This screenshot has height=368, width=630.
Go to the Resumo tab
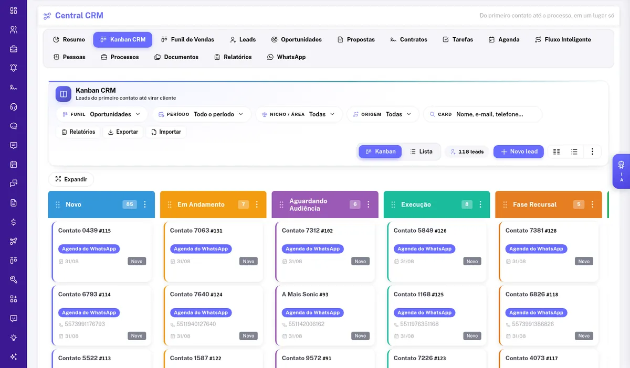[69, 40]
